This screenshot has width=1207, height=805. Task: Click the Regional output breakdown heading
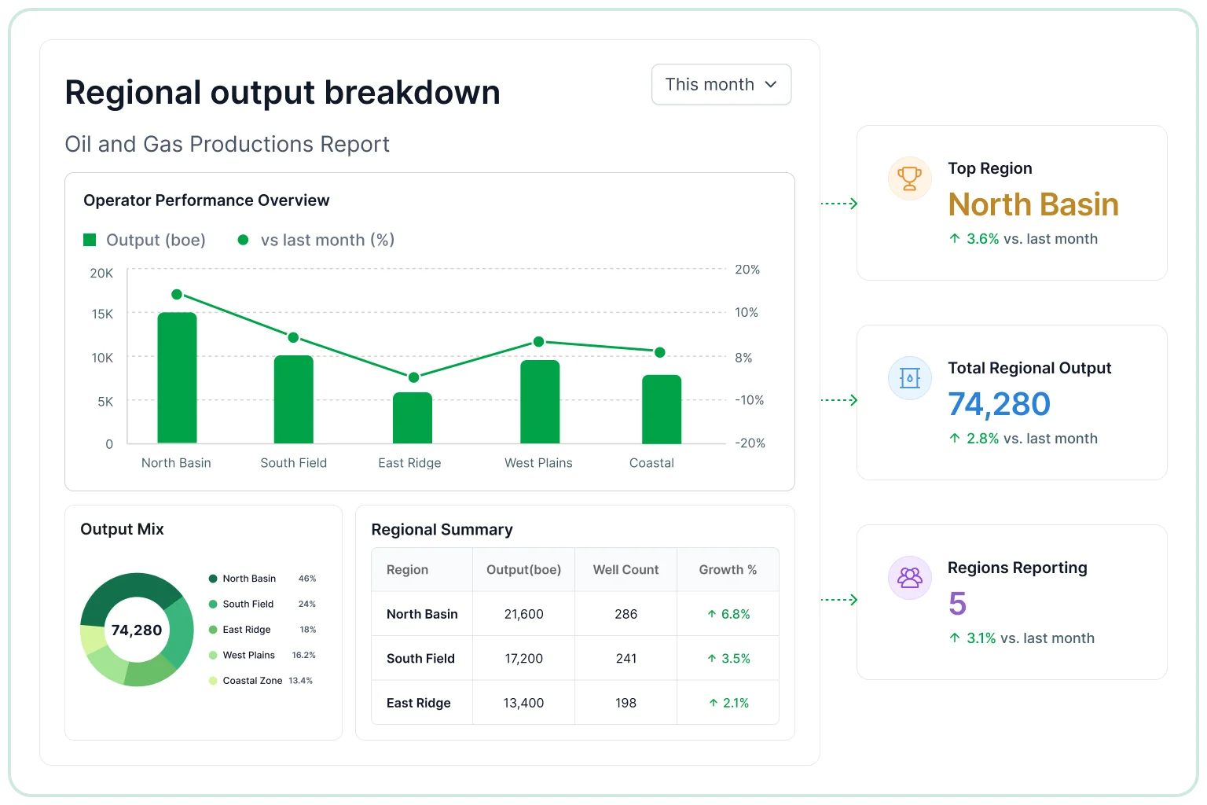[x=282, y=93]
